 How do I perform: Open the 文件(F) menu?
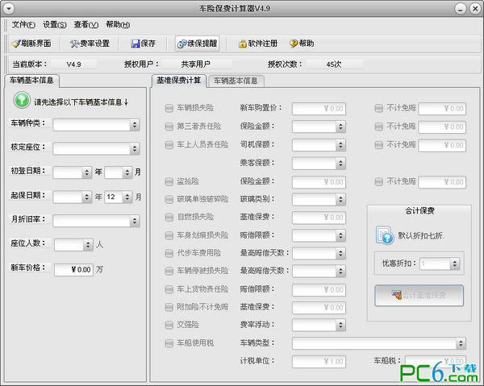pos(23,25)
